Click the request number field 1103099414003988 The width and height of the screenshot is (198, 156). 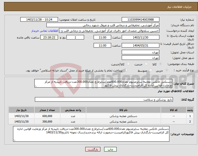point(141,20)
